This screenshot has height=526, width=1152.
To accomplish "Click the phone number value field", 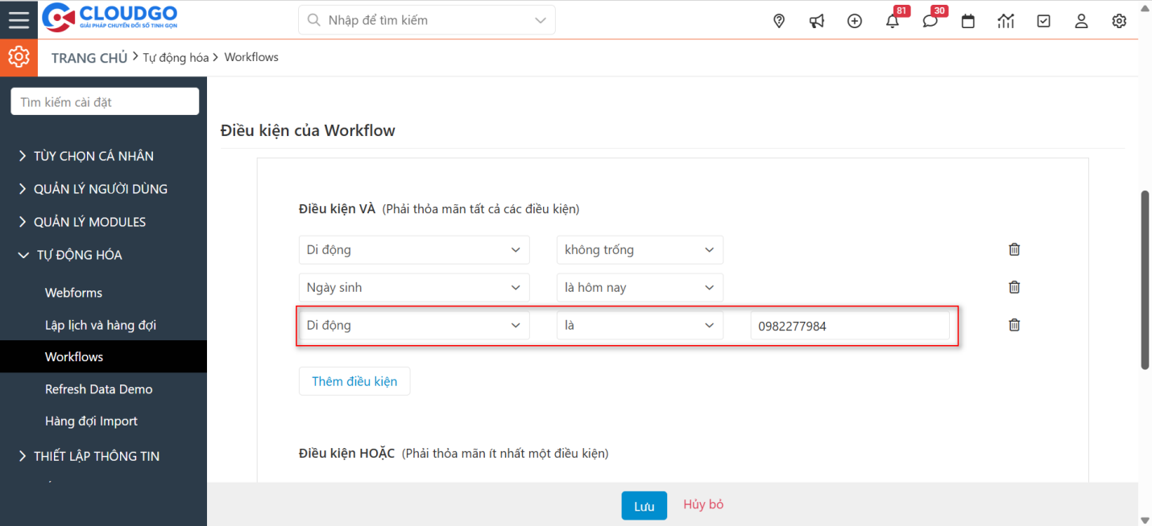I will coord(849,326).
